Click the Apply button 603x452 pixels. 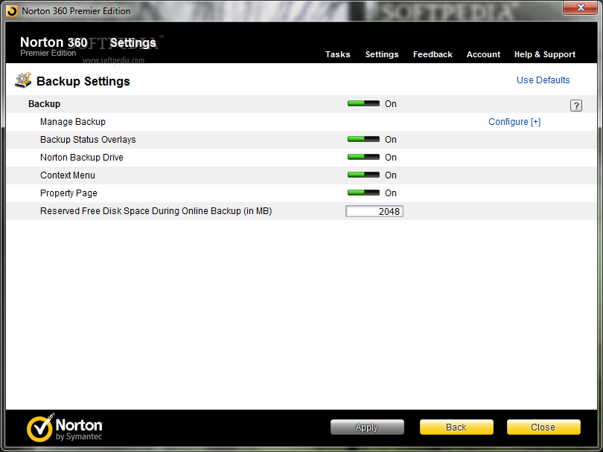[367, 427]
